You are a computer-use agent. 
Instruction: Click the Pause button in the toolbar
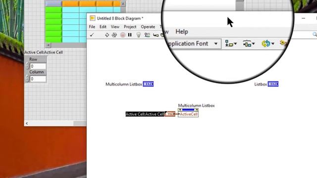click(130, 35)
